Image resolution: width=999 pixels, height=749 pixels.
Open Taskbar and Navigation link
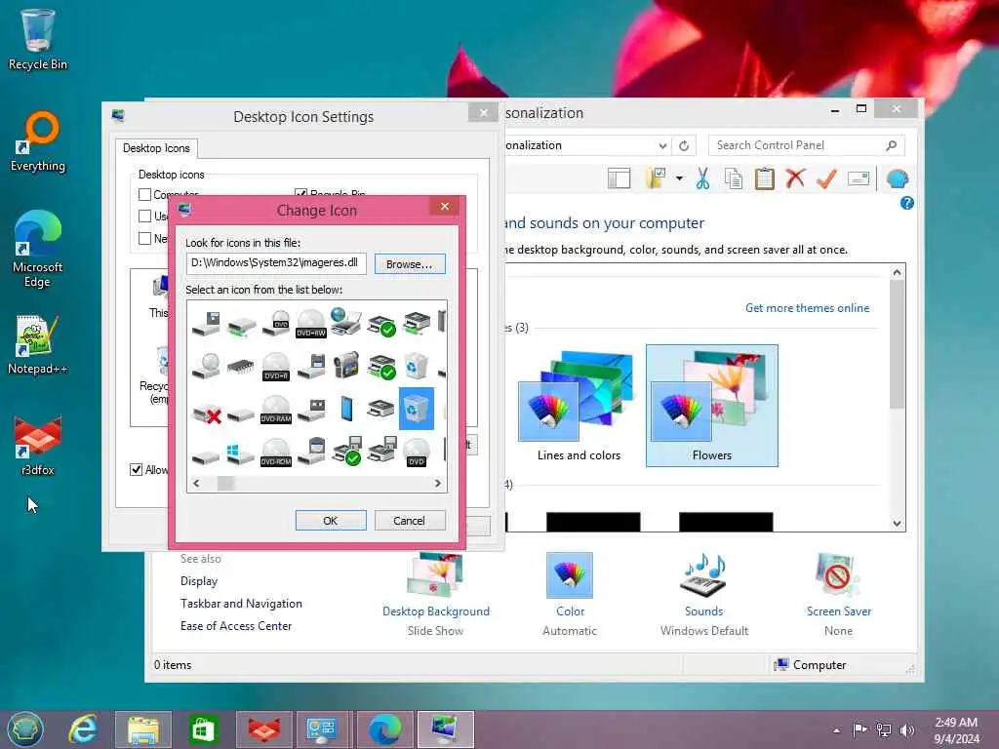coord(241,603)
